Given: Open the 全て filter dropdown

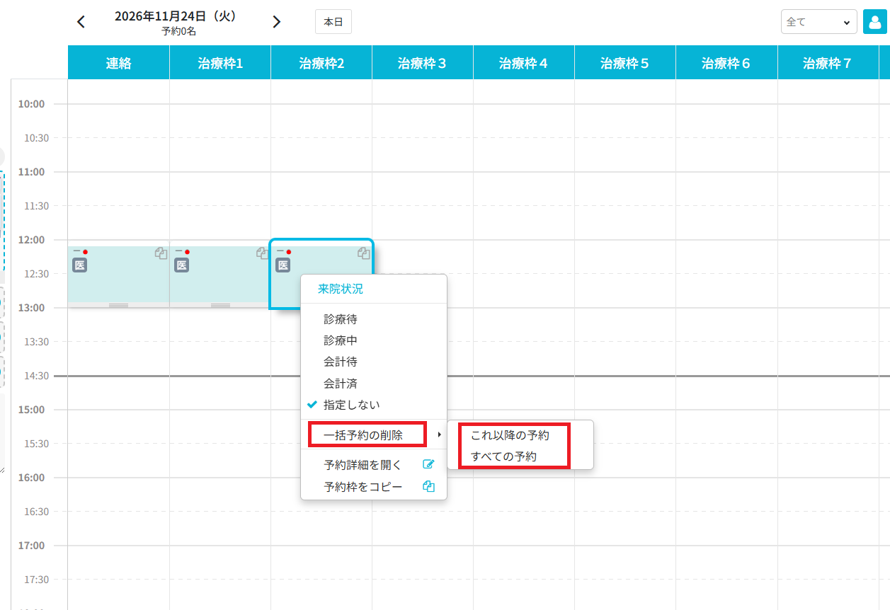Looking at the screenshot, I should (819, 22).
